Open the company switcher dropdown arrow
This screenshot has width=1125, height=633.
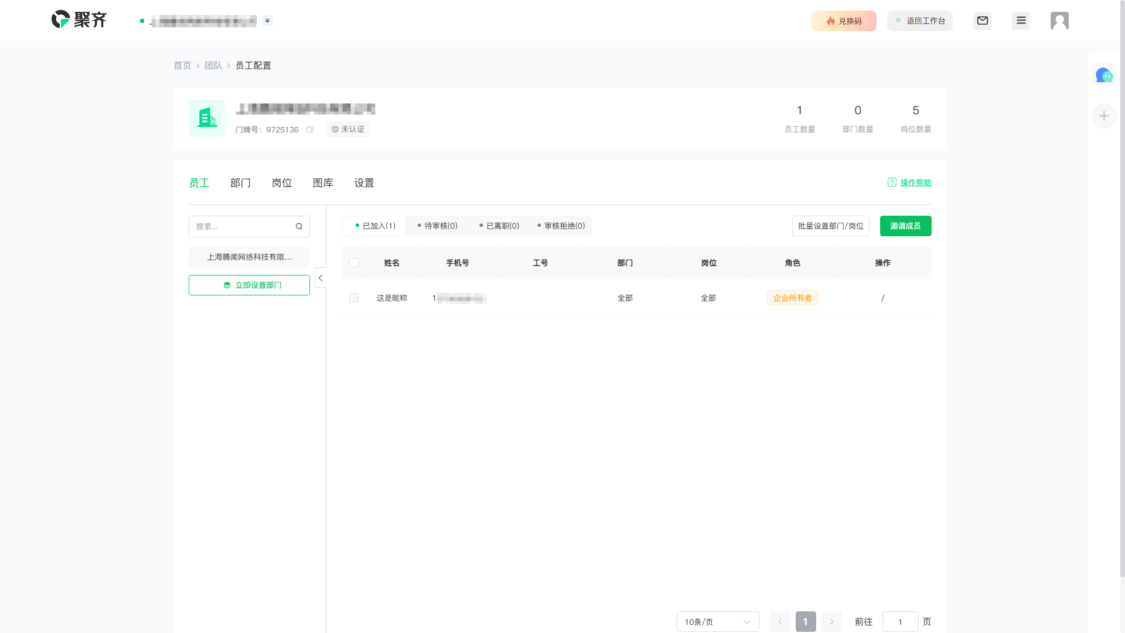268,21
